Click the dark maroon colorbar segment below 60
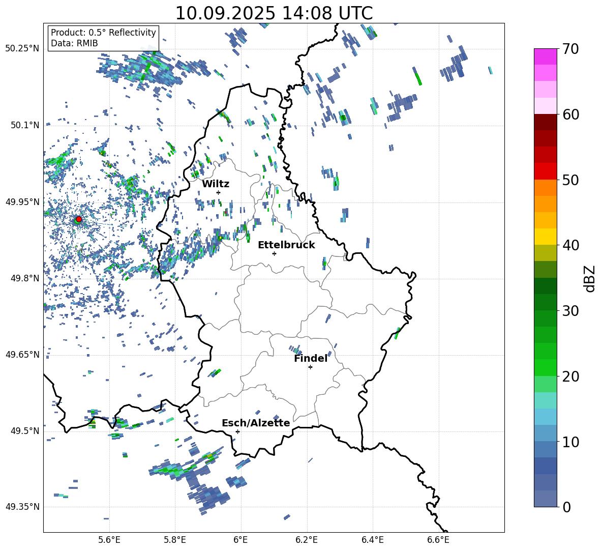602x550 pixels. point(545,122)
